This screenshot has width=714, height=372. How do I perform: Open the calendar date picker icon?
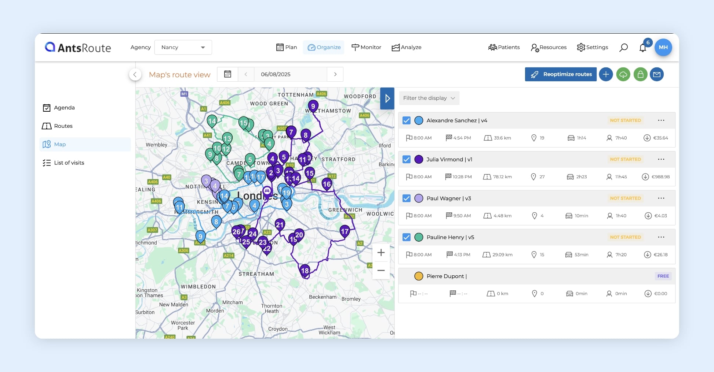(227, 74)
